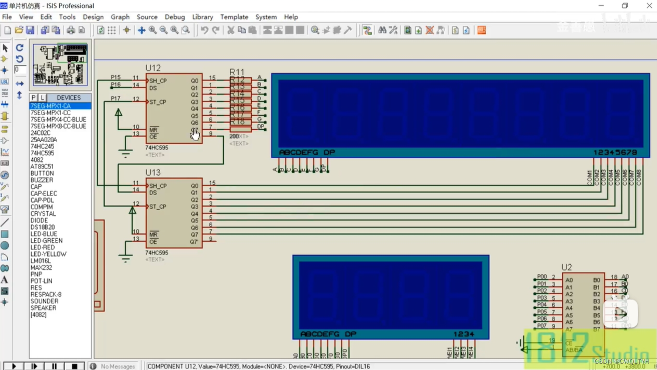The height and width of the screenshot is (370, 657).
Task: Click the orange ARES netlist icon
Action: point(482,31)
